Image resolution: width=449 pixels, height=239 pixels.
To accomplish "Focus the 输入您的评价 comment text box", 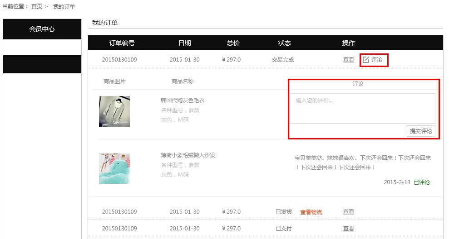I will pos(362,108).
